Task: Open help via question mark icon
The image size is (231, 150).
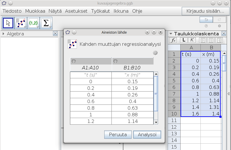Action: [206, 26]
